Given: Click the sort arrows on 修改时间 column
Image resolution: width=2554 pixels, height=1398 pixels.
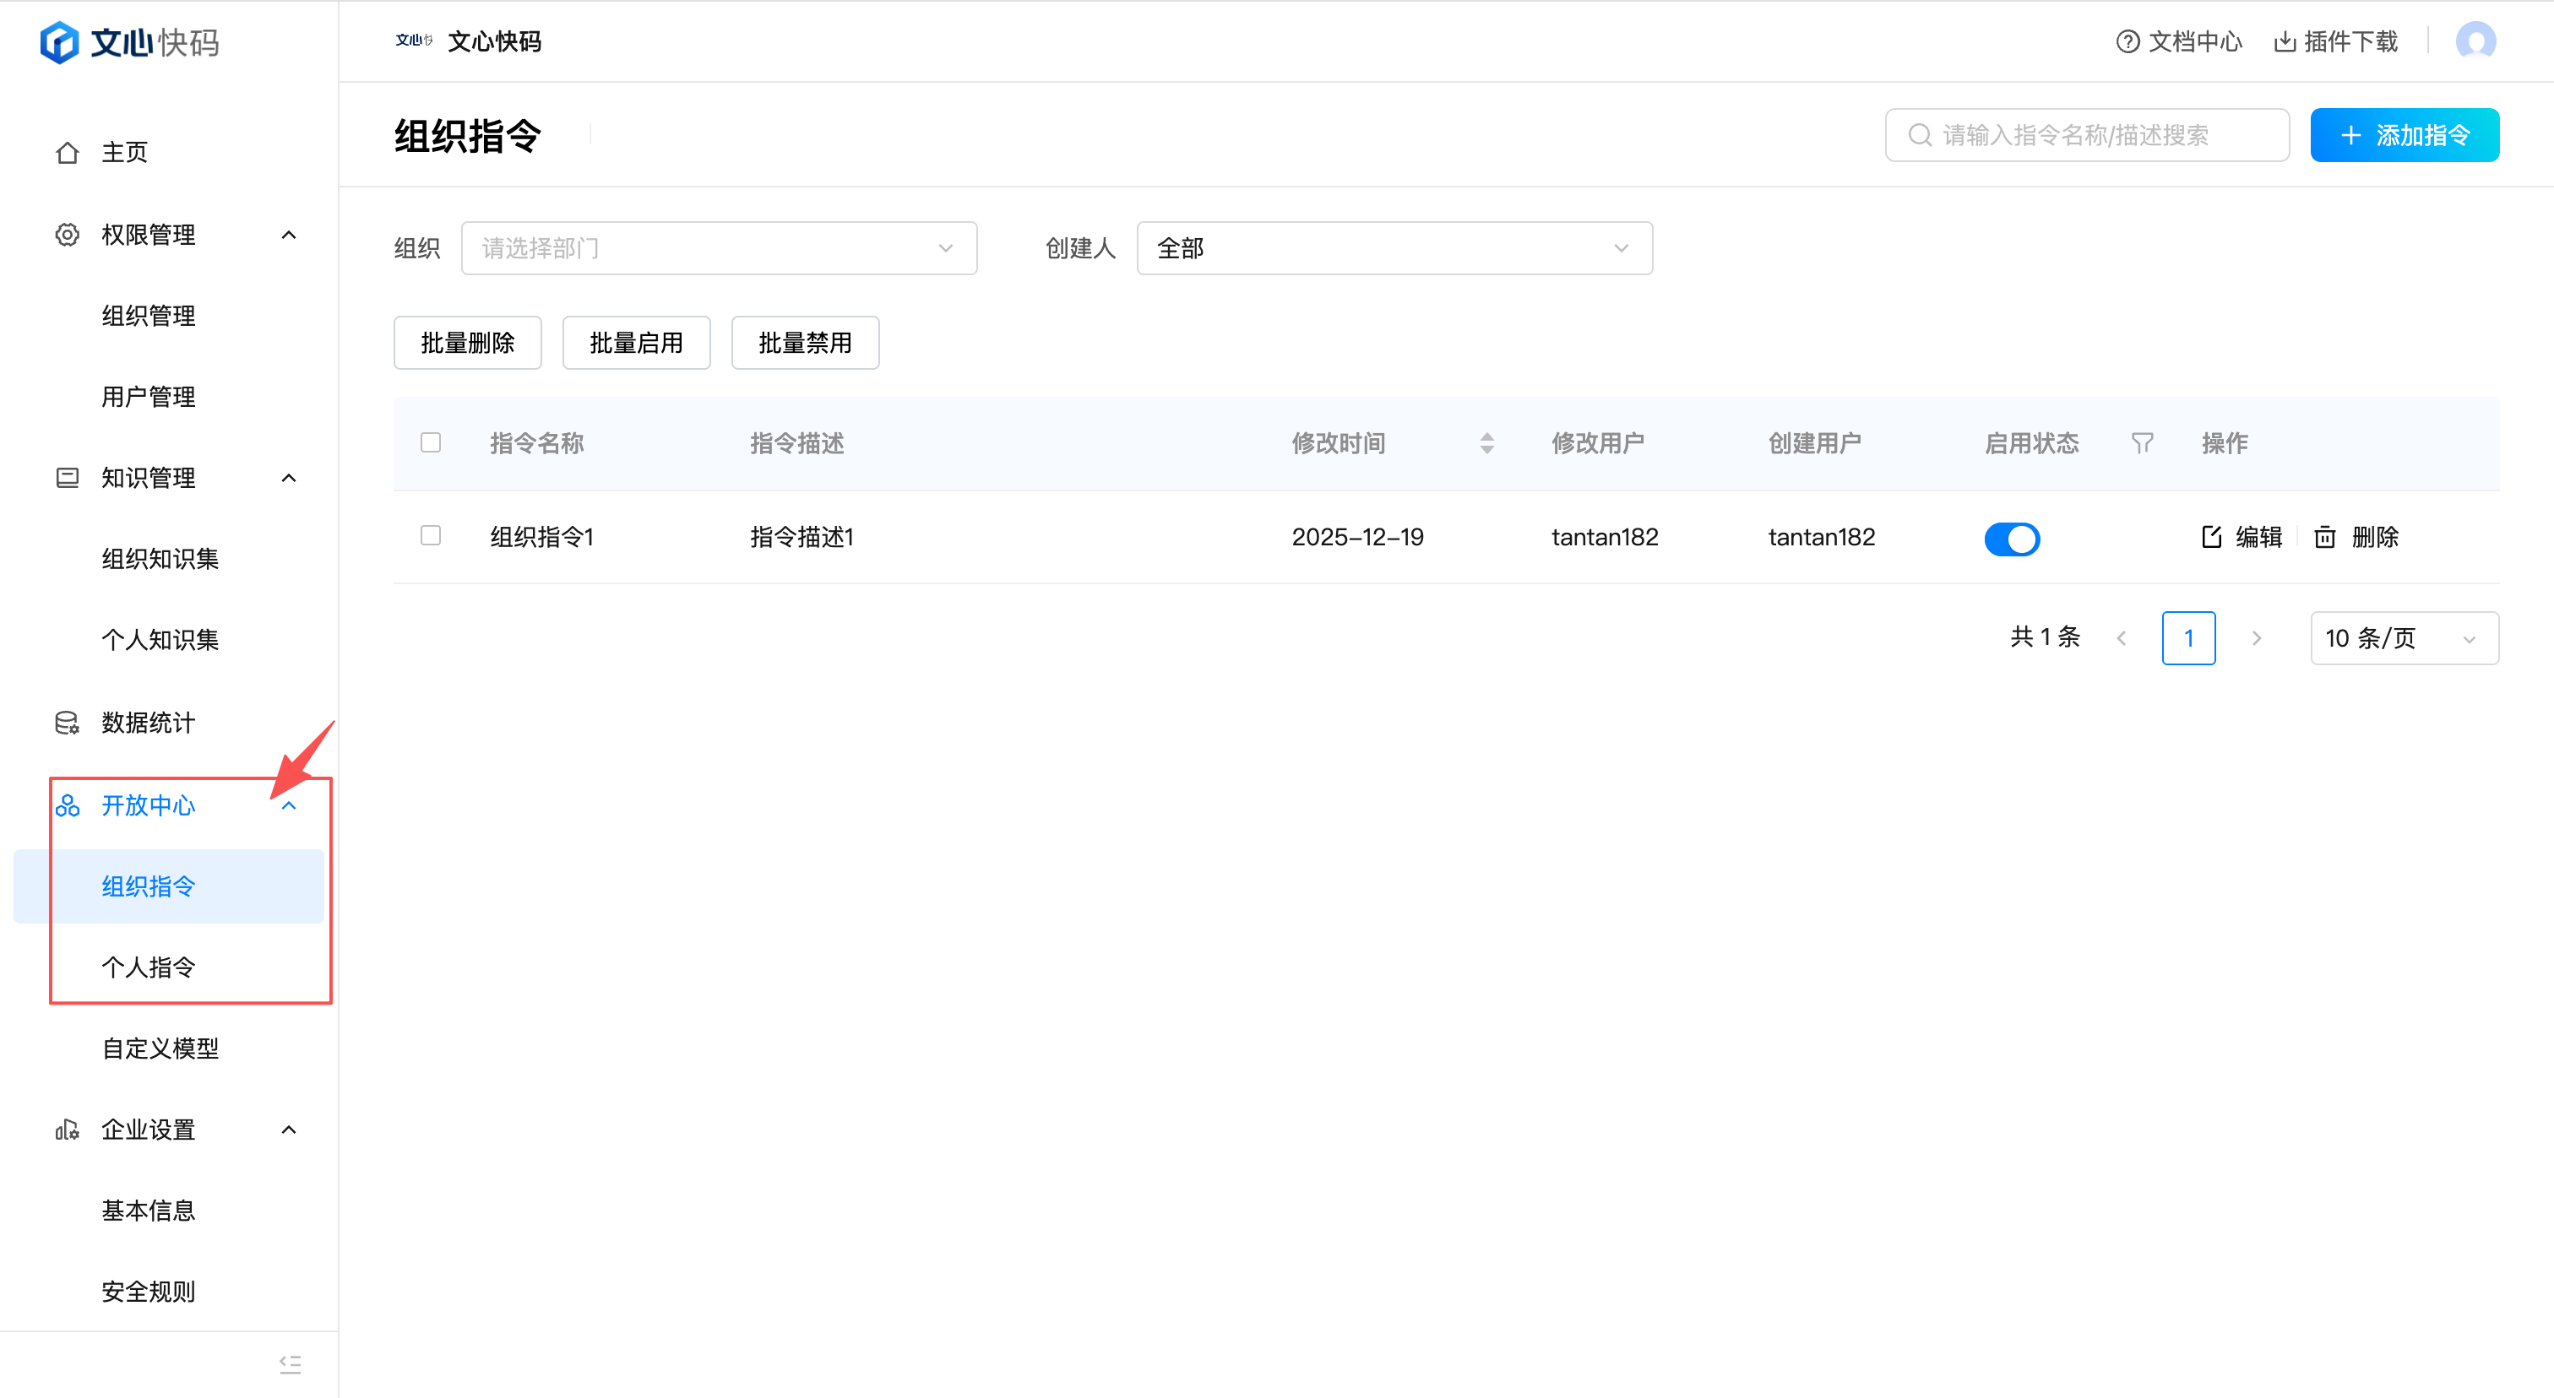Looking at the screenshot, I should (x=1486, y=443).
